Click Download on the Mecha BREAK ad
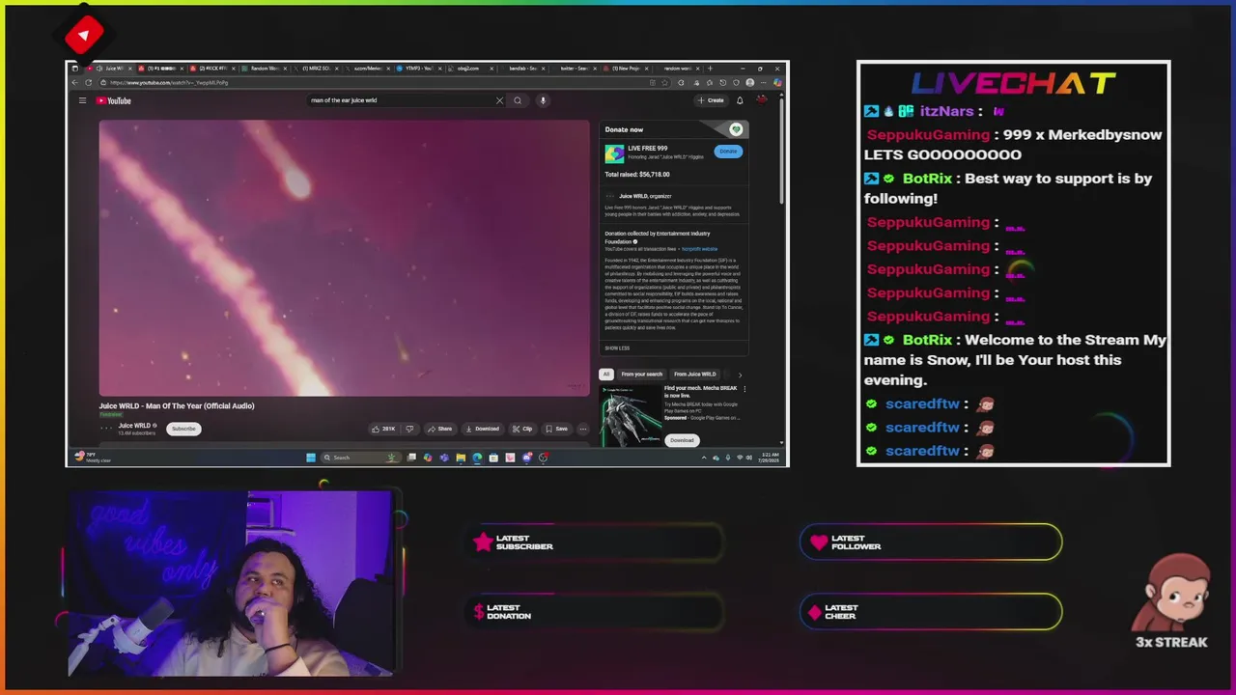Viewport: 1236px width, 695px height. [682, 440]
